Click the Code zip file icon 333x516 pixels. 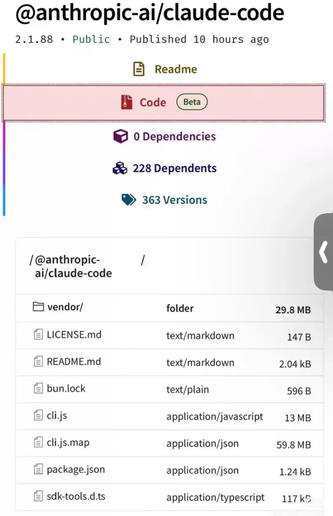[x=127, y=102]
